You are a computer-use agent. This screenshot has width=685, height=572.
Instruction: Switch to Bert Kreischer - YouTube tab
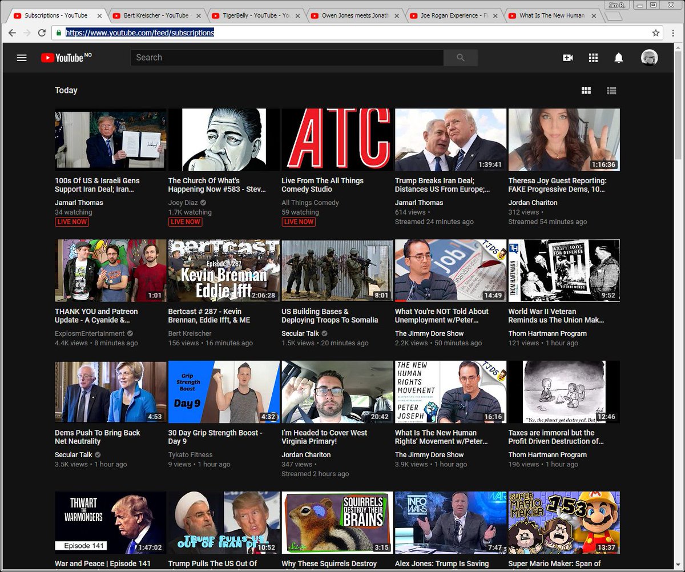pos(156,15)
